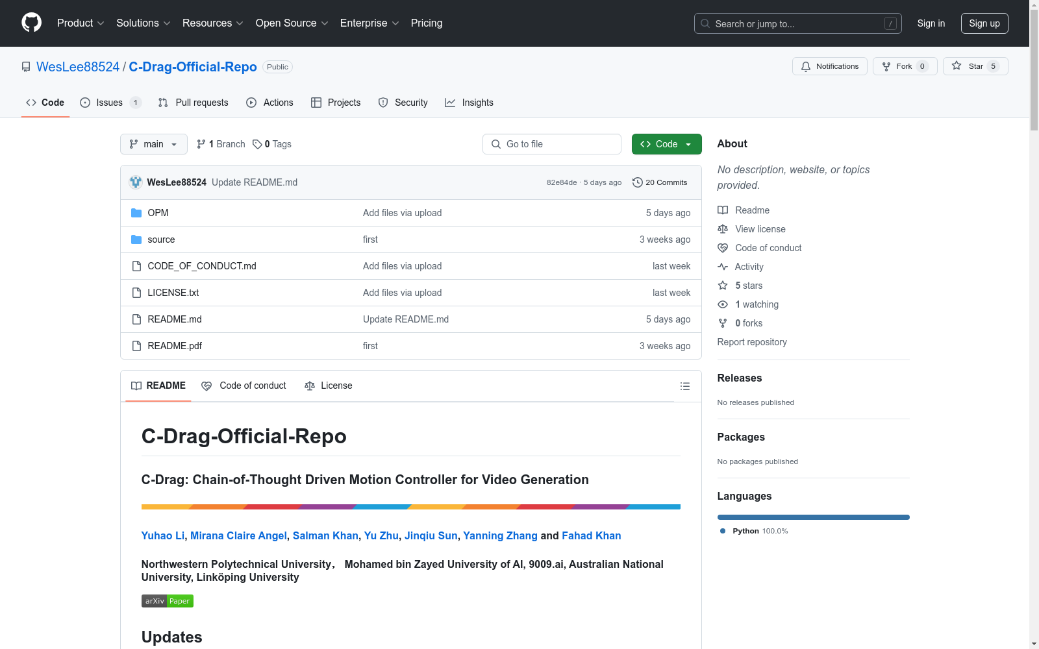The image size is (1039, 649).
Task: Click the search magnifier in header
Action: pyautogui.click(x=705, y=23)
